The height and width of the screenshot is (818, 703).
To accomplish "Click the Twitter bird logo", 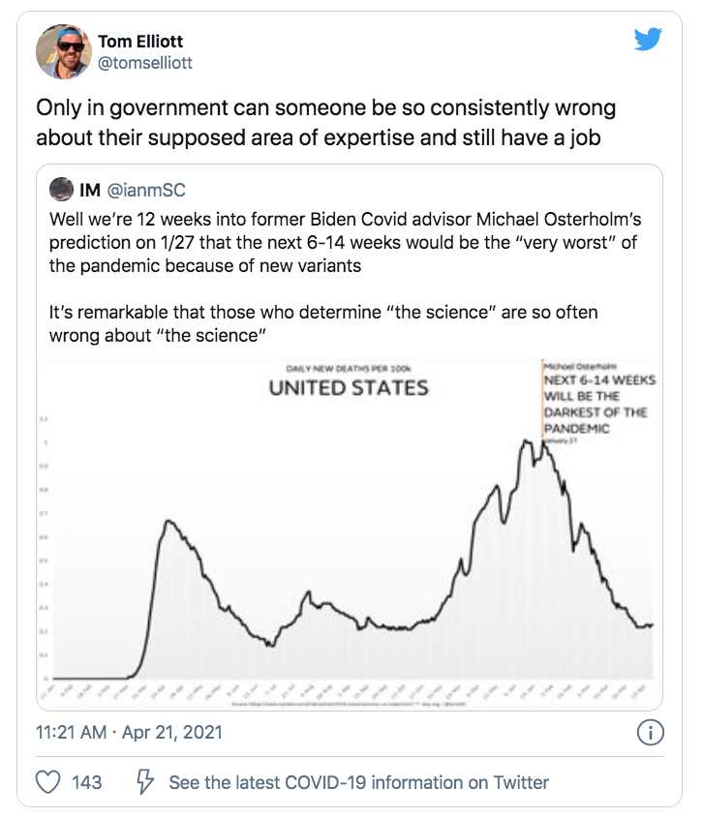I will point(647,40).
